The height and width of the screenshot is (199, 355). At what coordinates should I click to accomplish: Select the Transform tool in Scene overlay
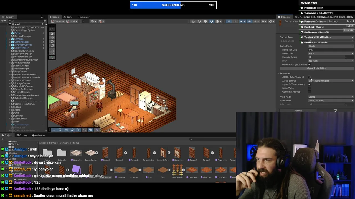pos(52,53)
